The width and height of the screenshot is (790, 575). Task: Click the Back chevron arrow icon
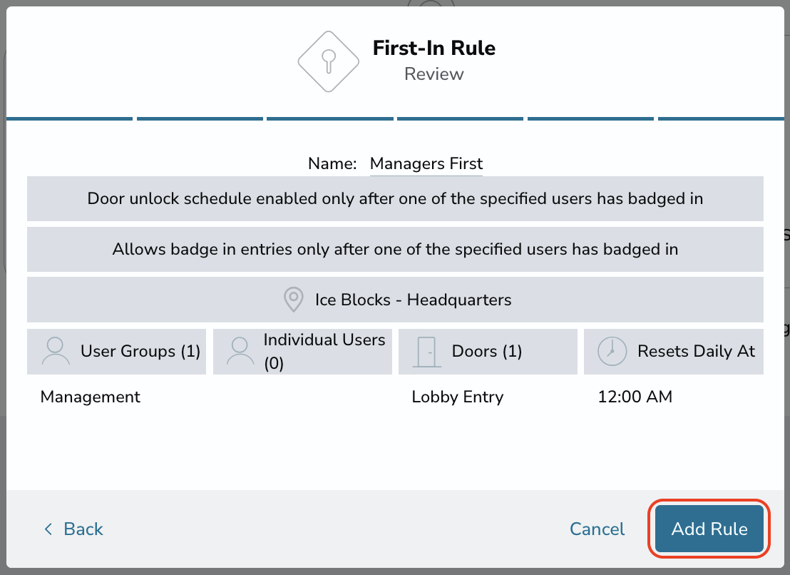pos(48,529)
